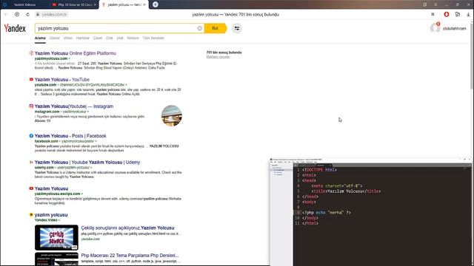This screenshot has height=266, width=474.
Task: Click the title Yazılım Yolcusu line in editor
Action: tap(346, 191)
